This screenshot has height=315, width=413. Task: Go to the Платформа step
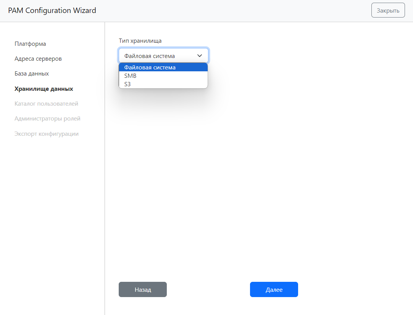30,44
